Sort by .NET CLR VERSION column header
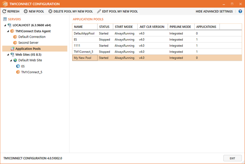The height and width of the screenshot is (164, 245). tap(153, 27)
